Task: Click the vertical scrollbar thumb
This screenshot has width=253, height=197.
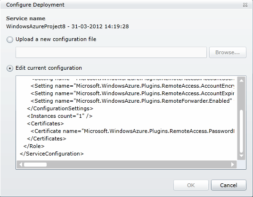Action: (x=241, y=131)
